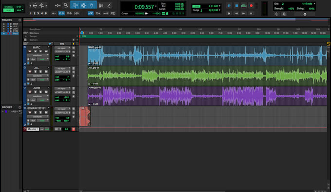Viewport: 331px width, 192px height.
Task: Select MARC in Tracks list
Action: pos(16,24)
